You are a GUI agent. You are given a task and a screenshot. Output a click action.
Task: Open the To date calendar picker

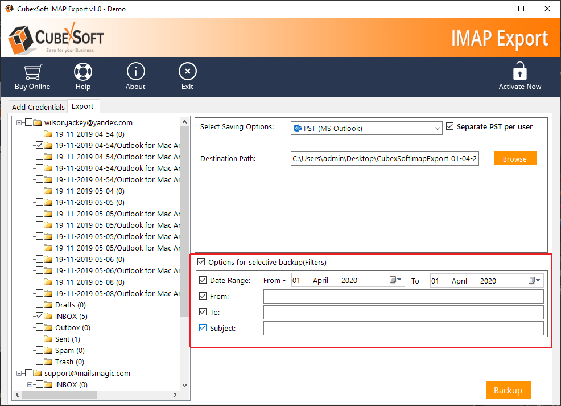[534, 280]
